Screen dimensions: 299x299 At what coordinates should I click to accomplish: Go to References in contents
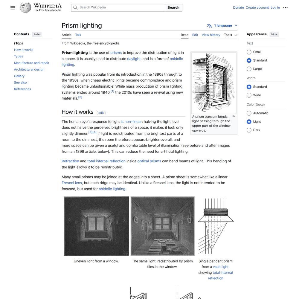pyautogui.click(x=22, y=89)
